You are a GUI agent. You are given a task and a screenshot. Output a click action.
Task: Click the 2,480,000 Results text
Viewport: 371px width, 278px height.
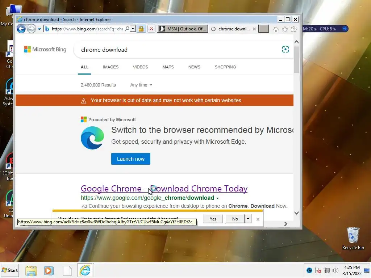tap(98, 85)
